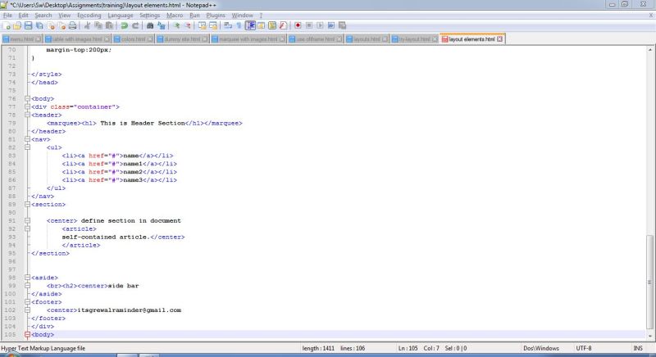Click the email text on line 102
Viewport: 656px width, 357px height.
click(x=130, y=310)
